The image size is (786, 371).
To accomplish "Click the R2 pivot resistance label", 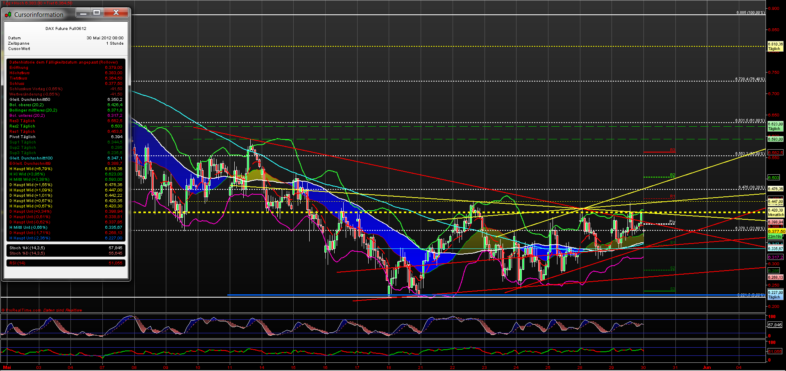I will click(x=673, y=175).
